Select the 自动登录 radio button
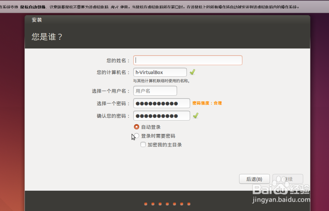The image size is (329, 211). coord(137,127)
